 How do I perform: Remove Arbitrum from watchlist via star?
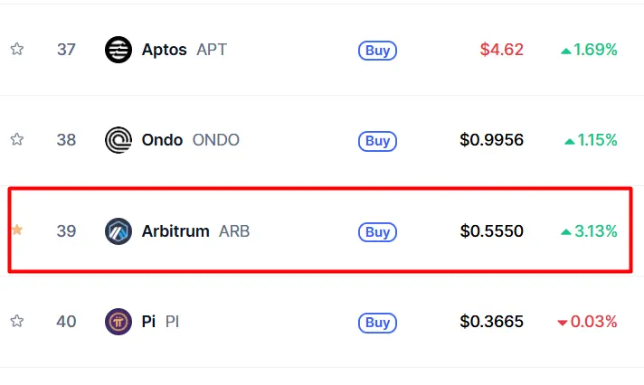coord(17,230)
